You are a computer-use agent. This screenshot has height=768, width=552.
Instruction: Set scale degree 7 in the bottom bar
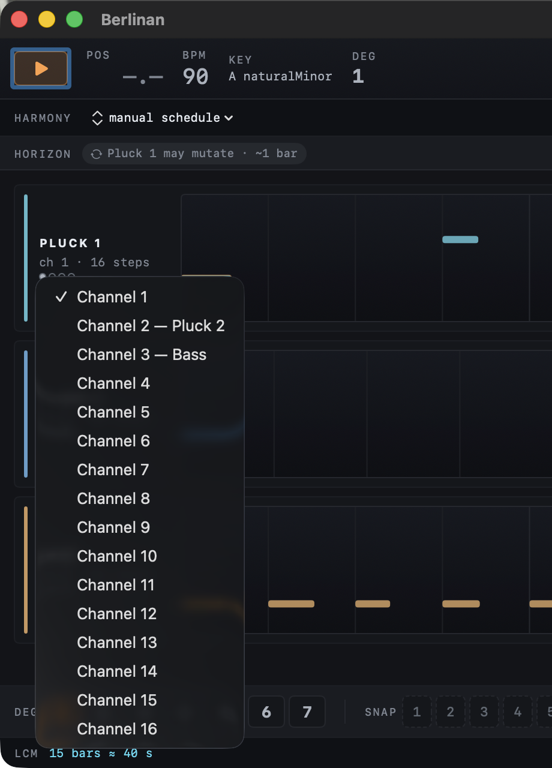(x=307, y=712)
